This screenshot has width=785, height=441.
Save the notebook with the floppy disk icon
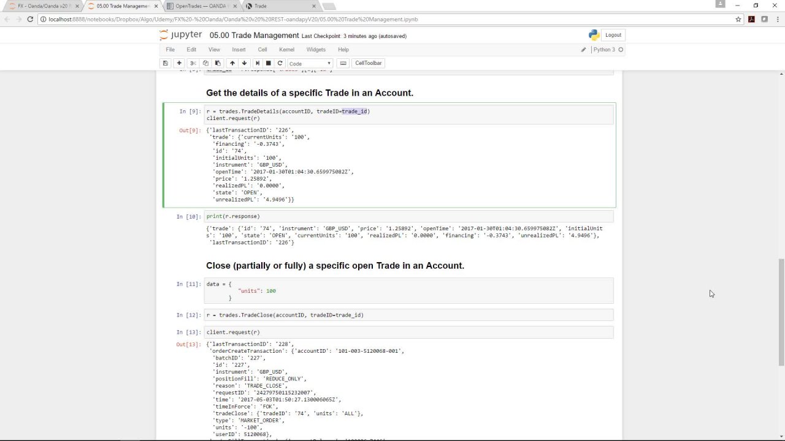(165, 63)
